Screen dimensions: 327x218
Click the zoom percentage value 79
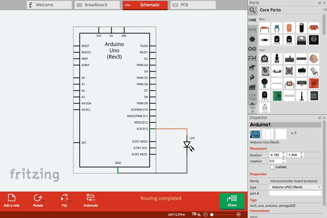[x=194, y=214]
